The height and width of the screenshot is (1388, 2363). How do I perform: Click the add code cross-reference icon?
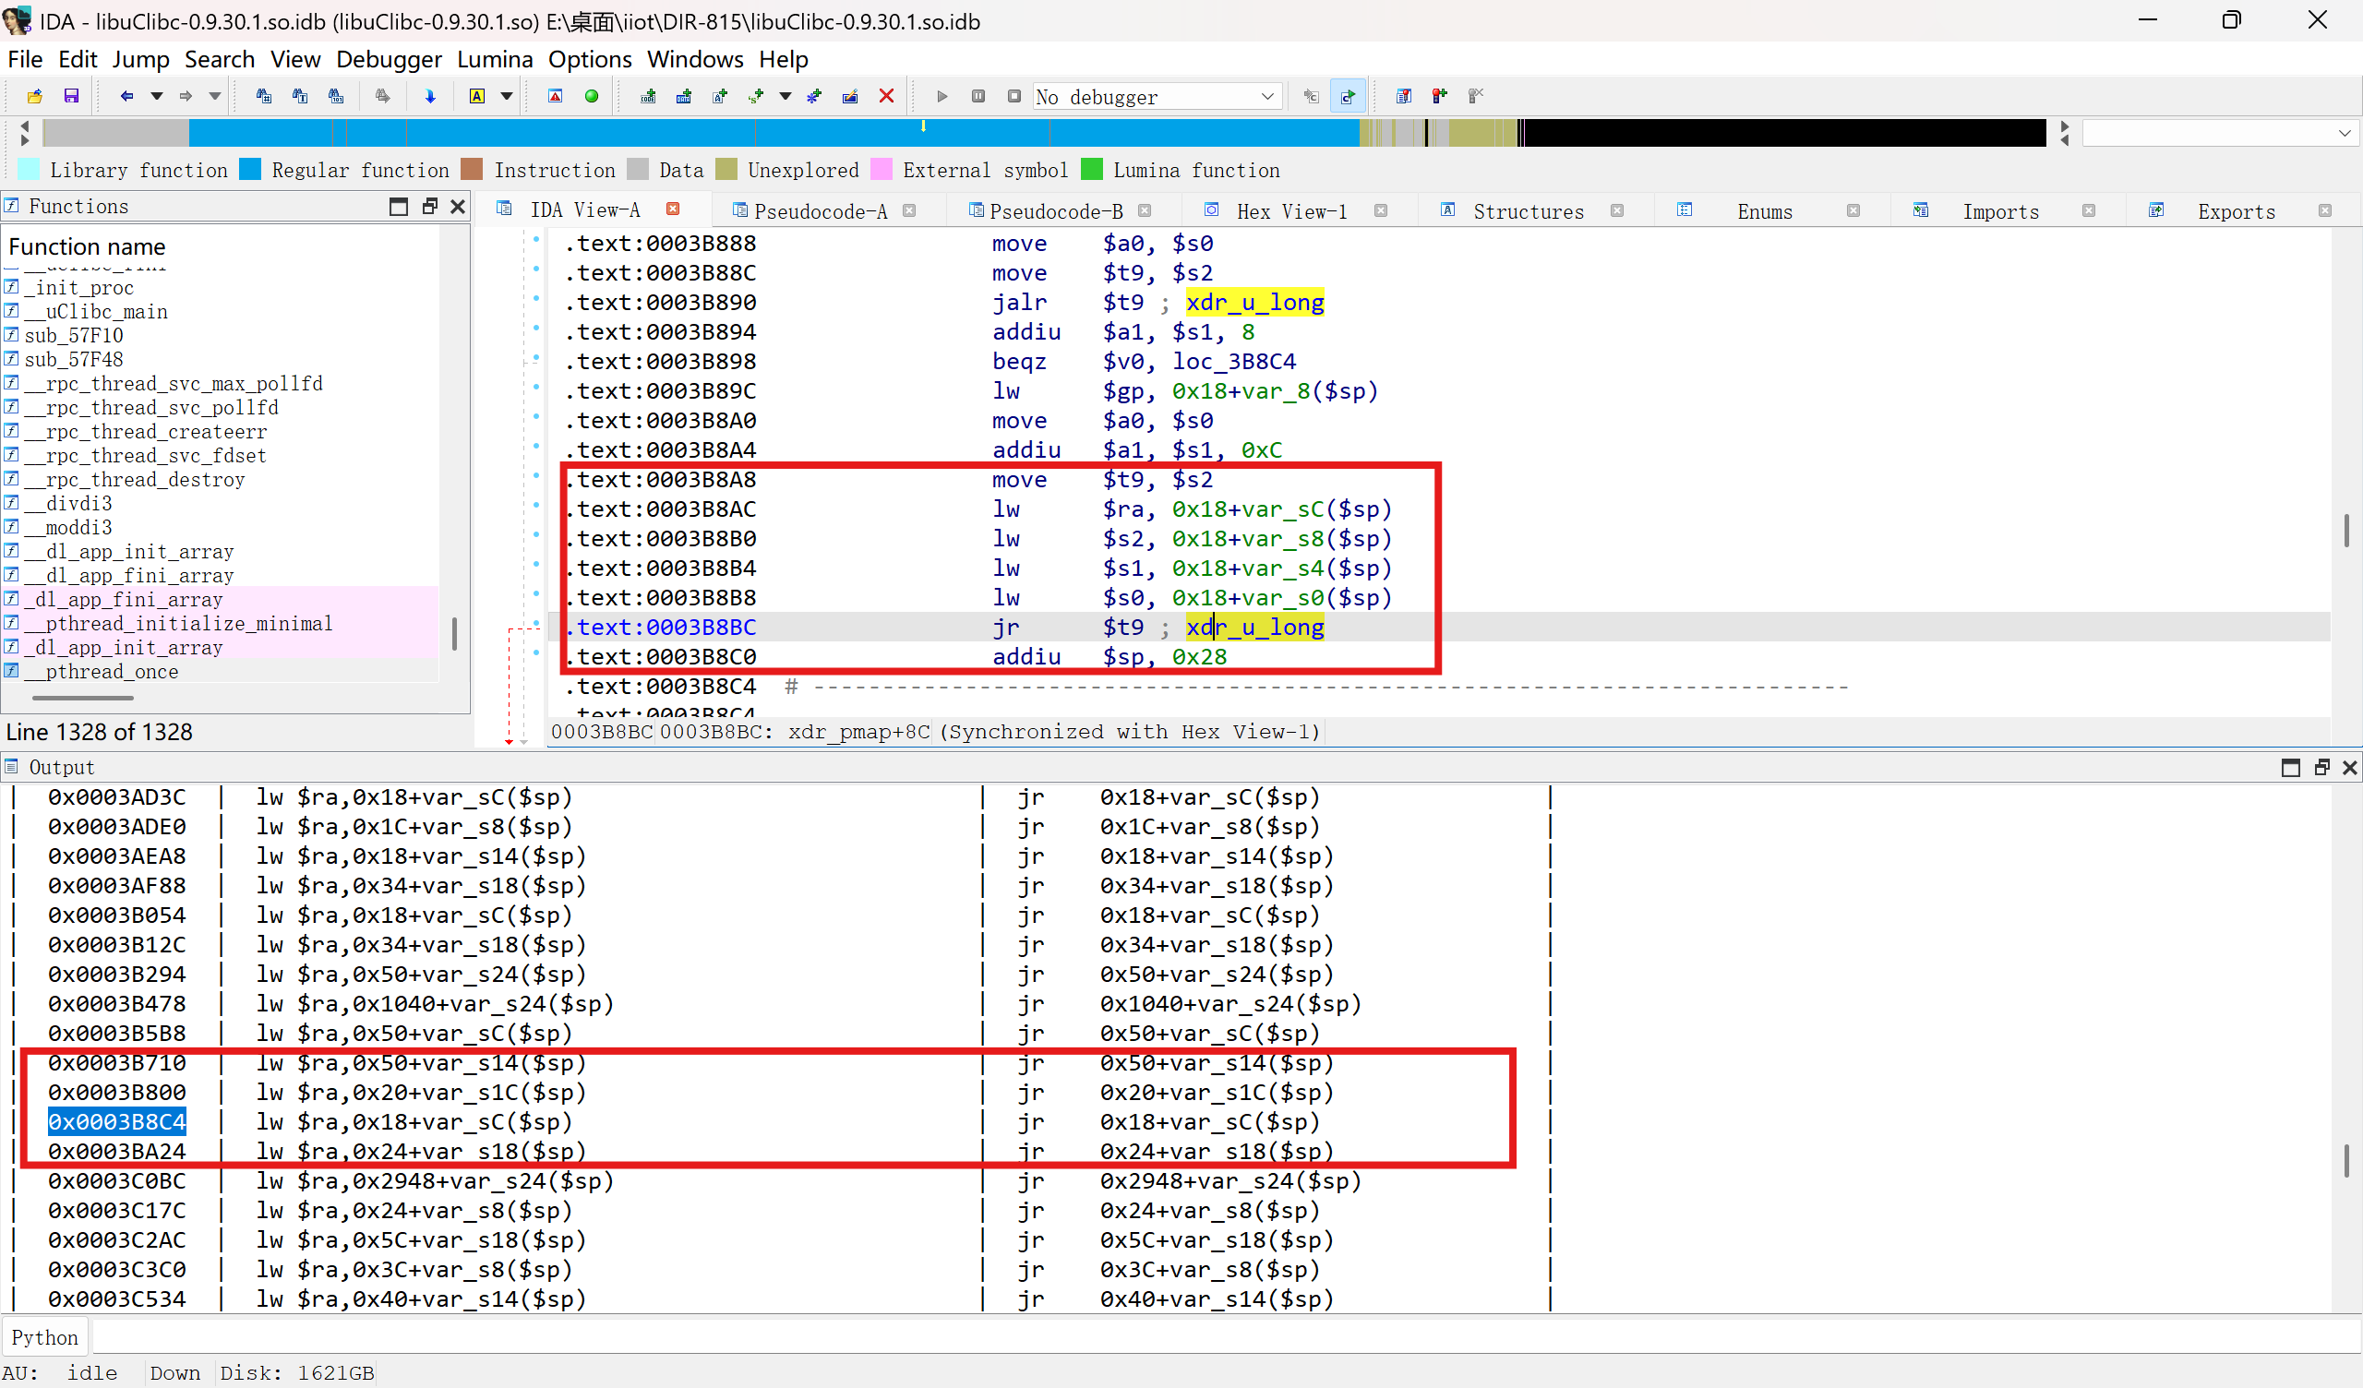pos(648,97)
